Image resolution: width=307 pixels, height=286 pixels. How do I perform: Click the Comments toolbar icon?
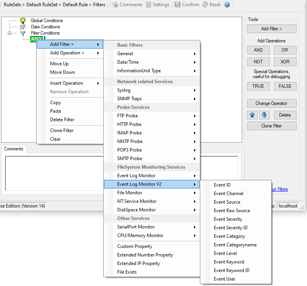point(115,5)
